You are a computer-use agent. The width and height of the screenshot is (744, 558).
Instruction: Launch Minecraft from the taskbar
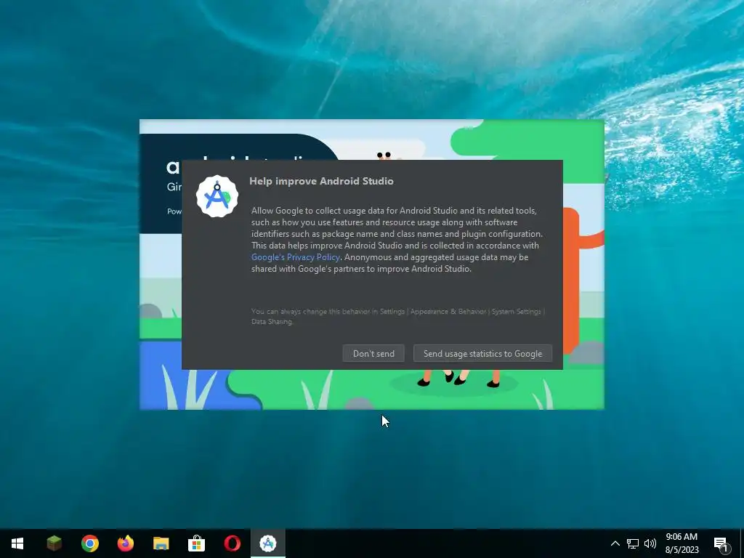54,543
